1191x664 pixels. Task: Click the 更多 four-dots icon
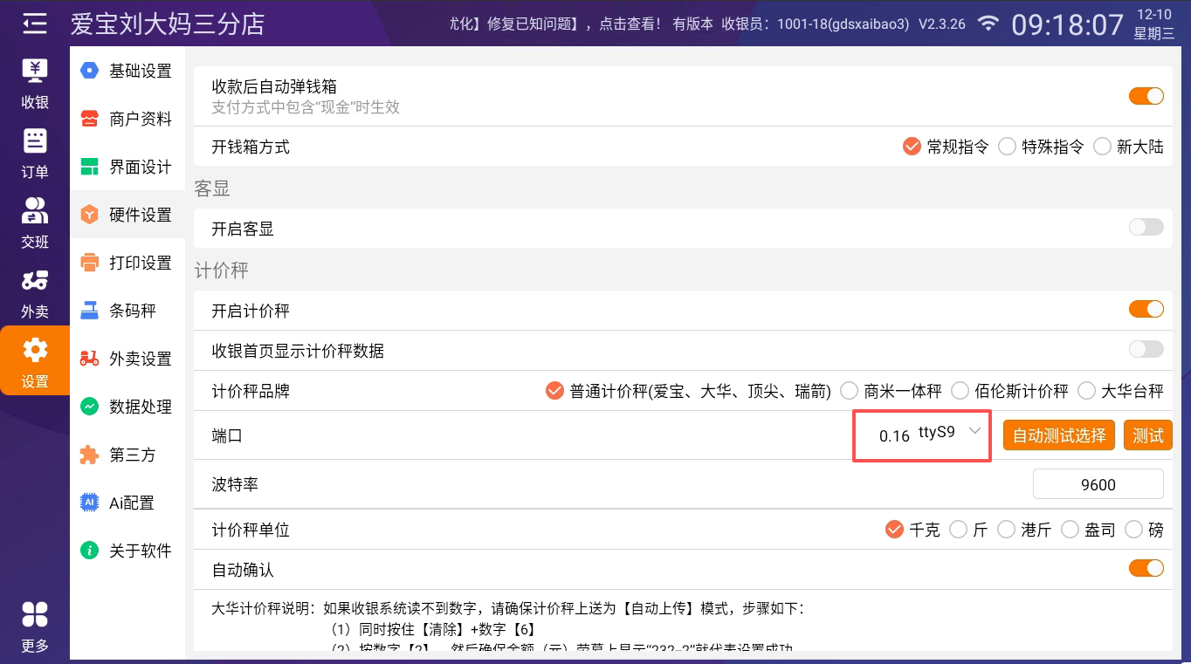[35, 614]
